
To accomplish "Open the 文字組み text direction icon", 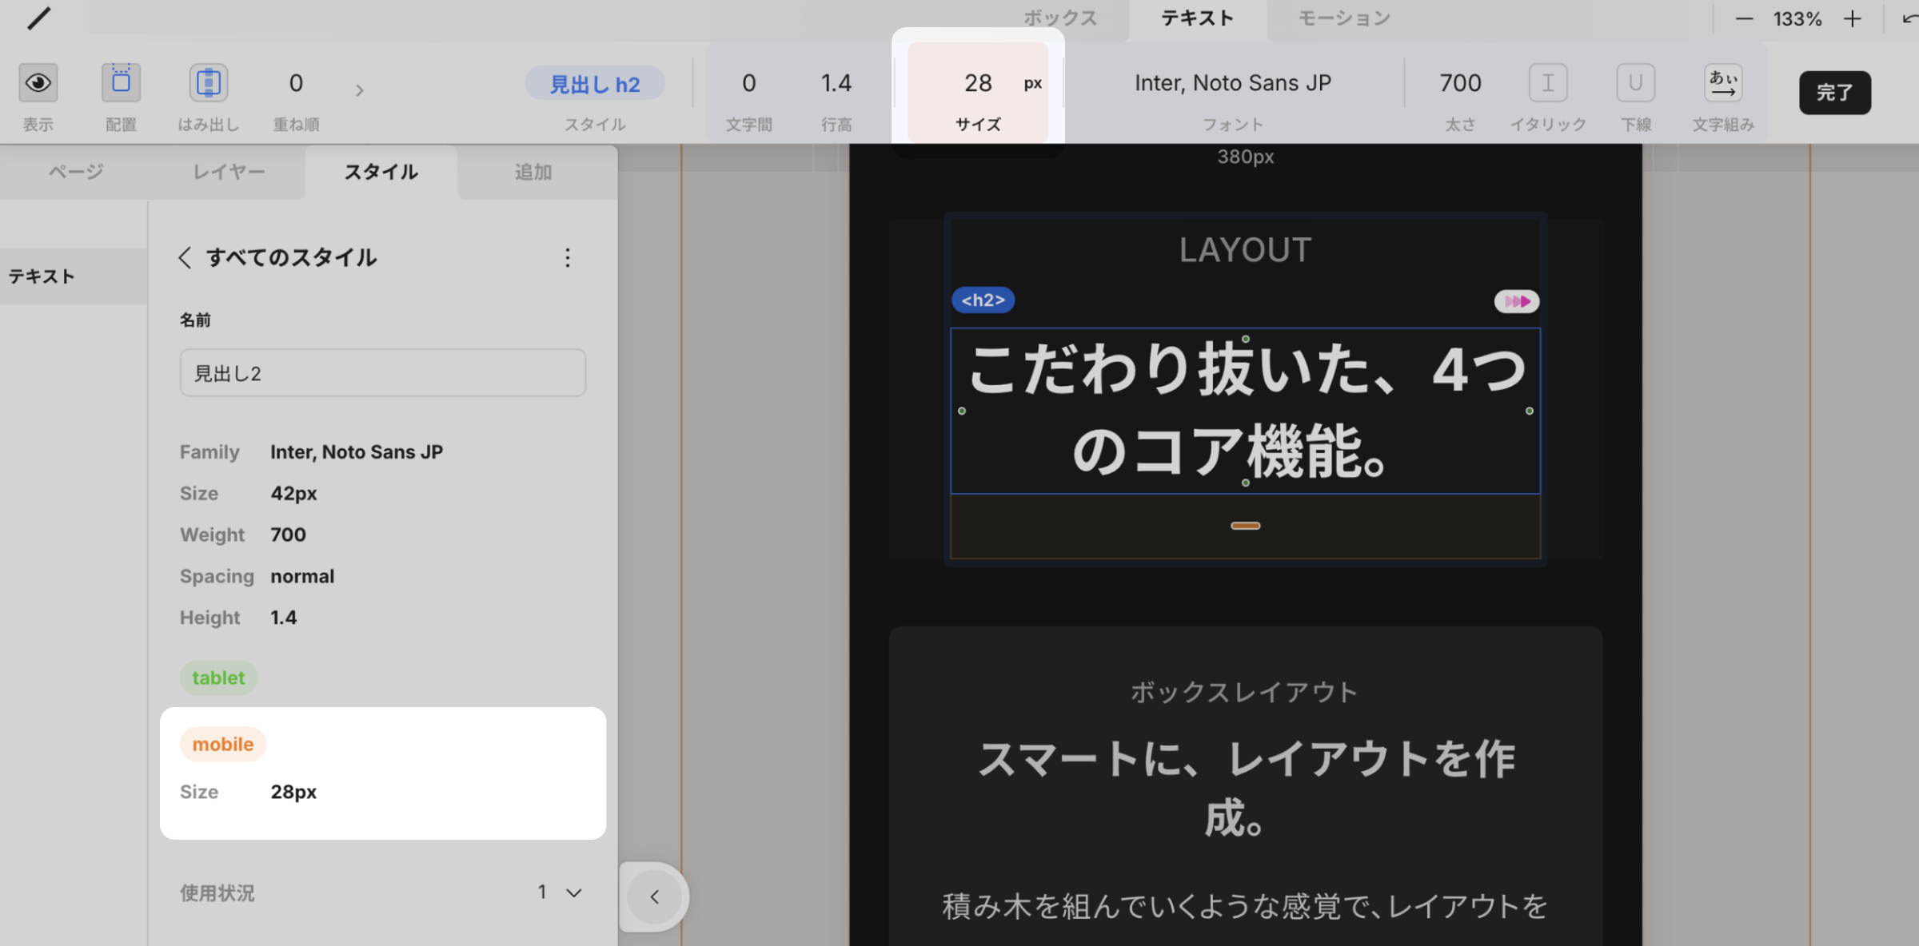I will tap(1723, 83).
